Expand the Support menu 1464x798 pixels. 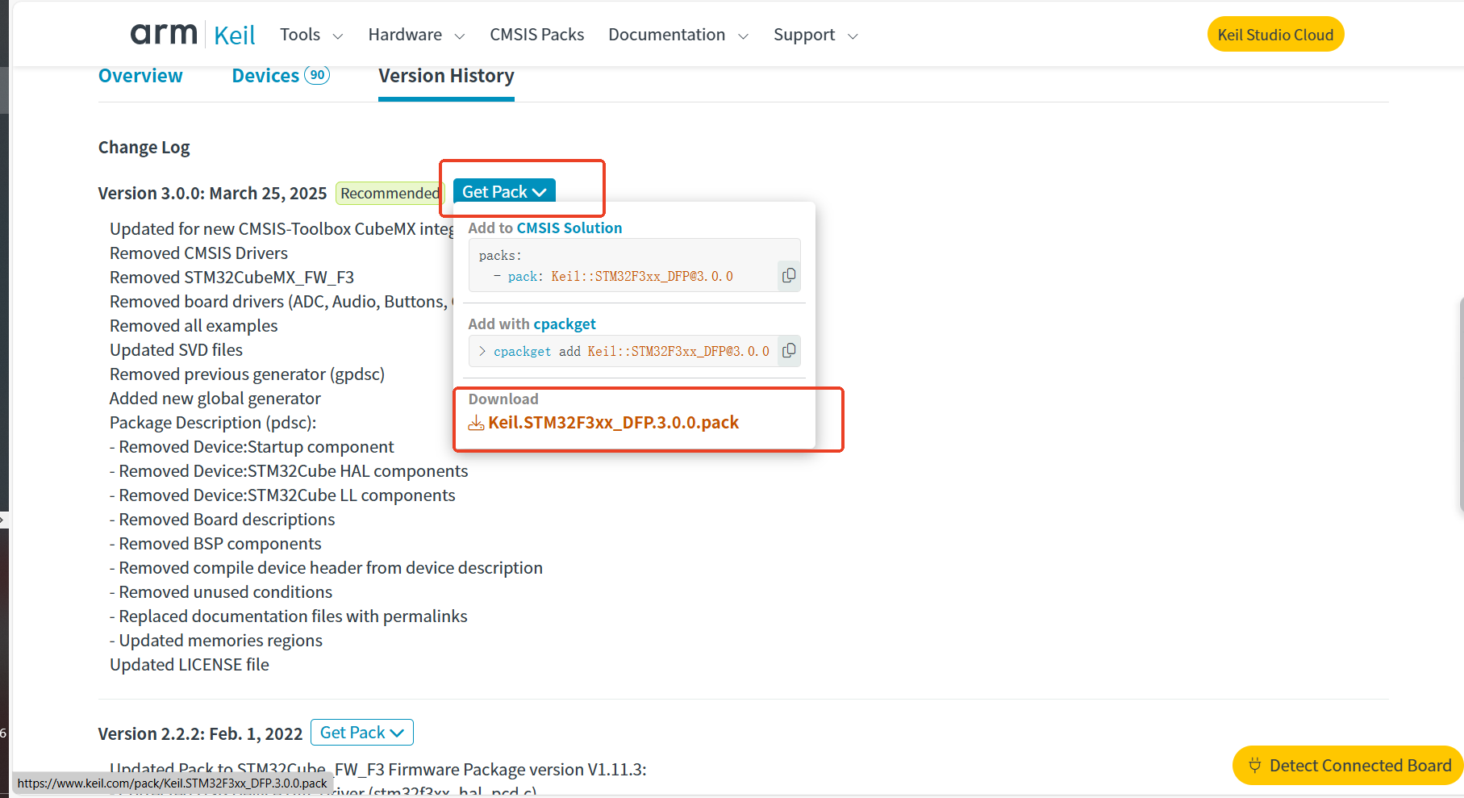click(815, 35)
